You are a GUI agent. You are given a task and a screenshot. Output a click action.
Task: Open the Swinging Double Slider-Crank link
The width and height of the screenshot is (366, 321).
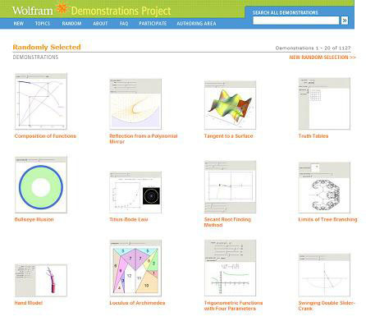pyautogui.click(x=327, y=305)
